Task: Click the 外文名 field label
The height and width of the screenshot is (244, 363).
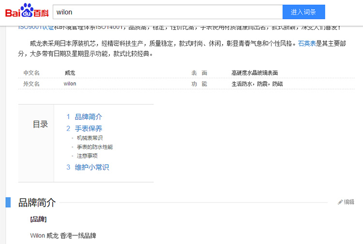Action: tap(31, 84)
